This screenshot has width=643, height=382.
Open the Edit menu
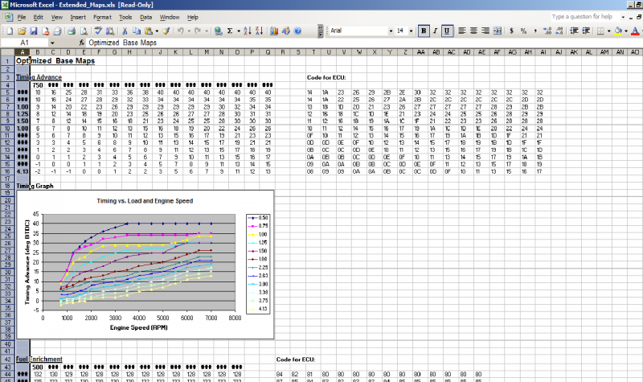[x=38, y=17]
